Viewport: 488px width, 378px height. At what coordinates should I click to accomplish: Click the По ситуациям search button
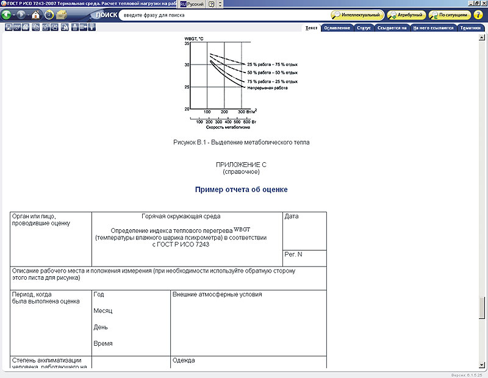[x=450, y=15]
